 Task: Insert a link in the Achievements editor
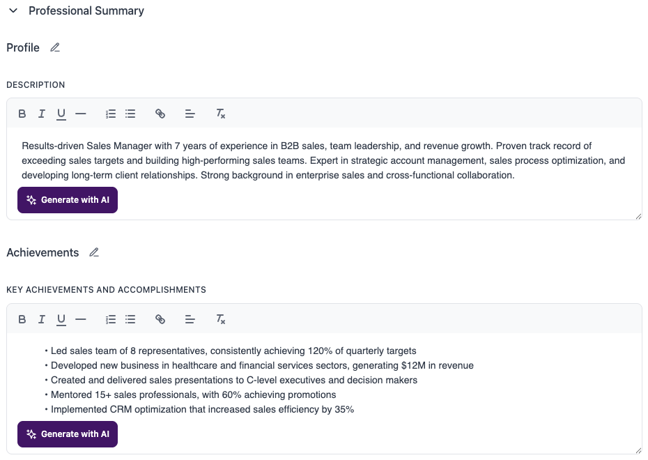tap(160, 319)
